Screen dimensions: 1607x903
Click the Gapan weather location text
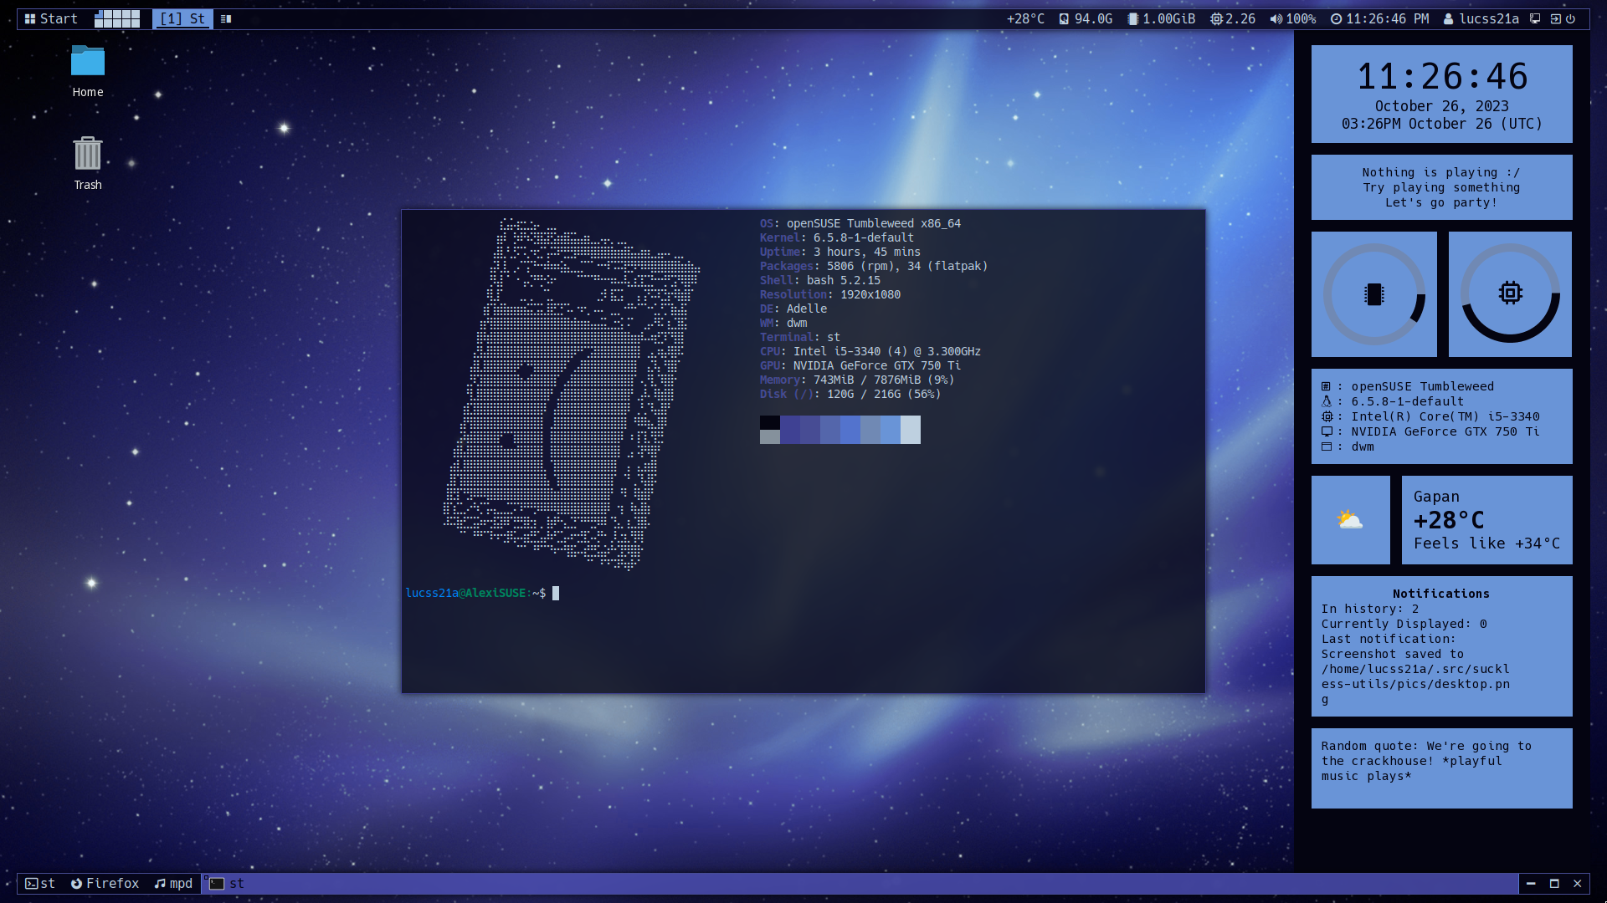pyautogui.click(x=1436, y=497)
